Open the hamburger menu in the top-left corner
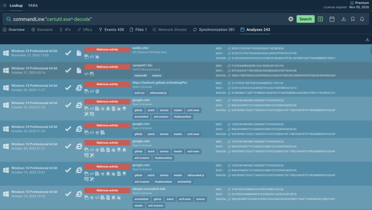 click(4, 5)
